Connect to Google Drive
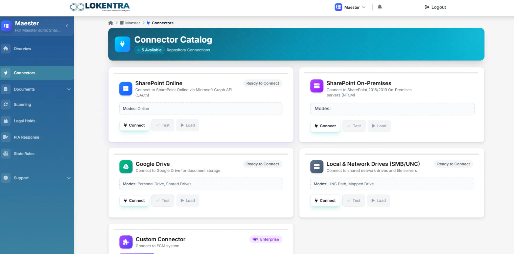 coord(134,201)
